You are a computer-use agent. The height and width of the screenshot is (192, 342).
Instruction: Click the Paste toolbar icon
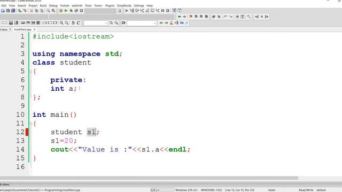(42, 11)
